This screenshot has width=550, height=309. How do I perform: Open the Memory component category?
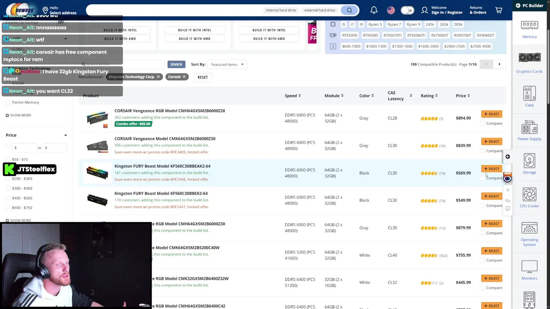(529, 29)
